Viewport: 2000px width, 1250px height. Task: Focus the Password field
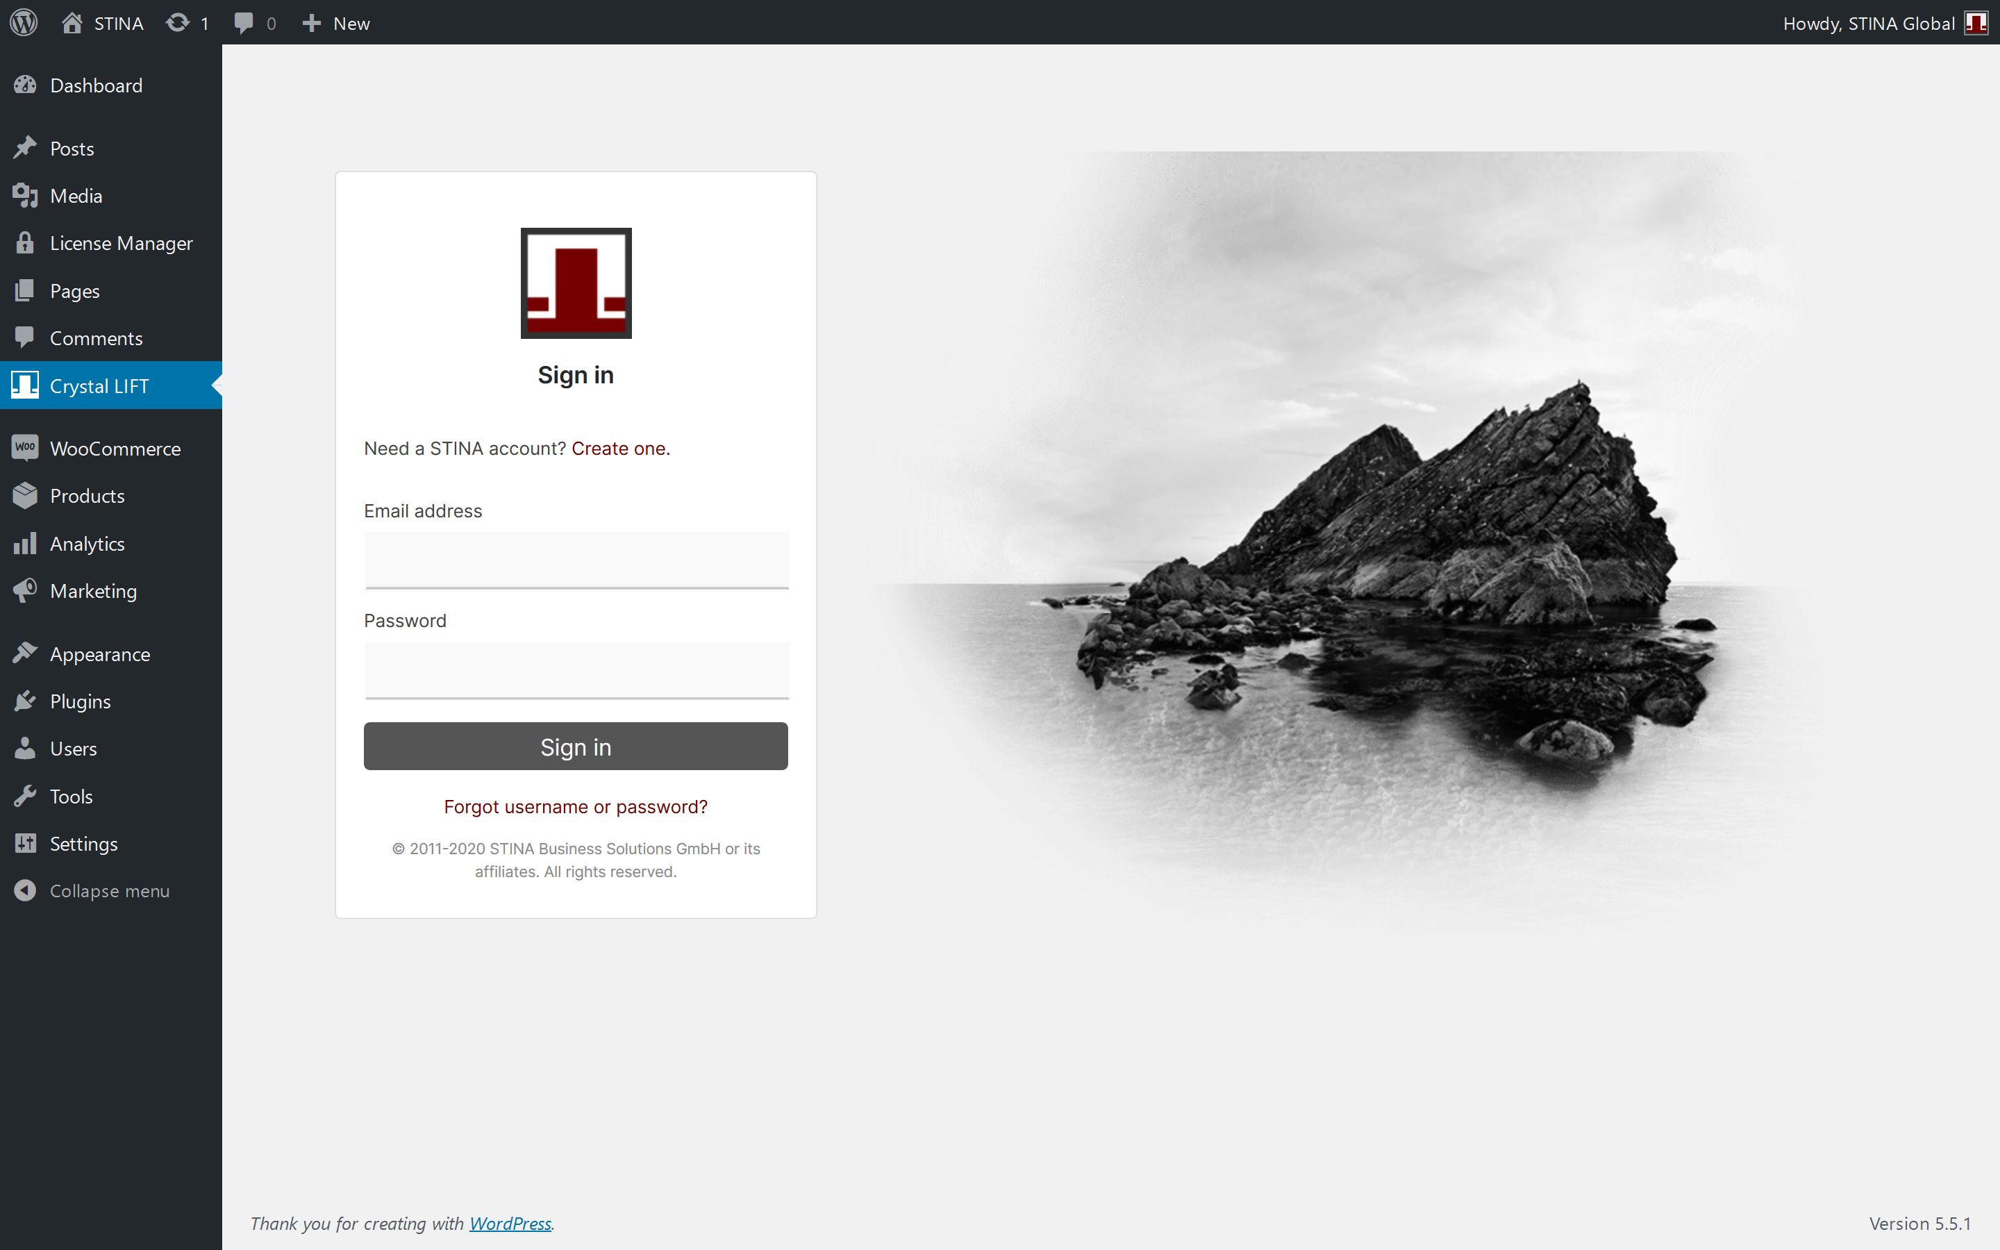pos(577,670)
